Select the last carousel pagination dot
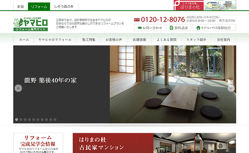Viewport: 249px width, 153px height. pyautogui.click(x=55, y=120)
